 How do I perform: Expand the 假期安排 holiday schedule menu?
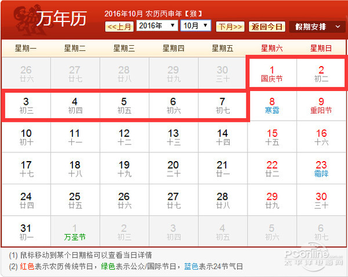317,27
